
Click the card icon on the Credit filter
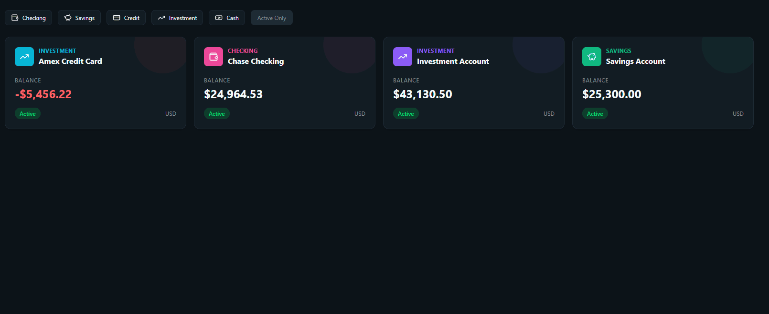coord(117,18)
